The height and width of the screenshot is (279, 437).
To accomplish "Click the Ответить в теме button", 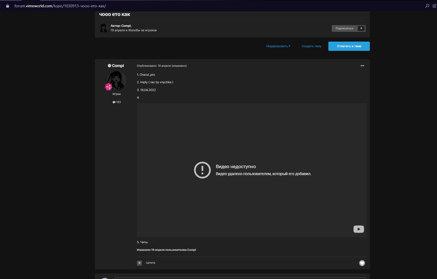I will point(349,46).
